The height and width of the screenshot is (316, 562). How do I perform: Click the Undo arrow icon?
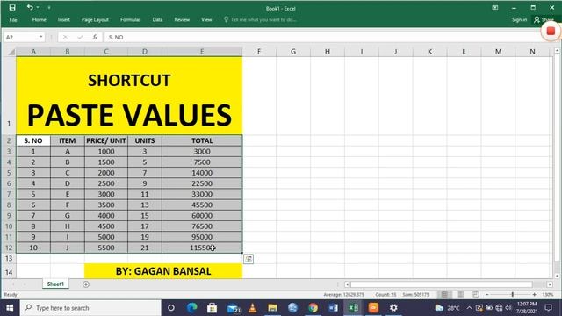30,7
